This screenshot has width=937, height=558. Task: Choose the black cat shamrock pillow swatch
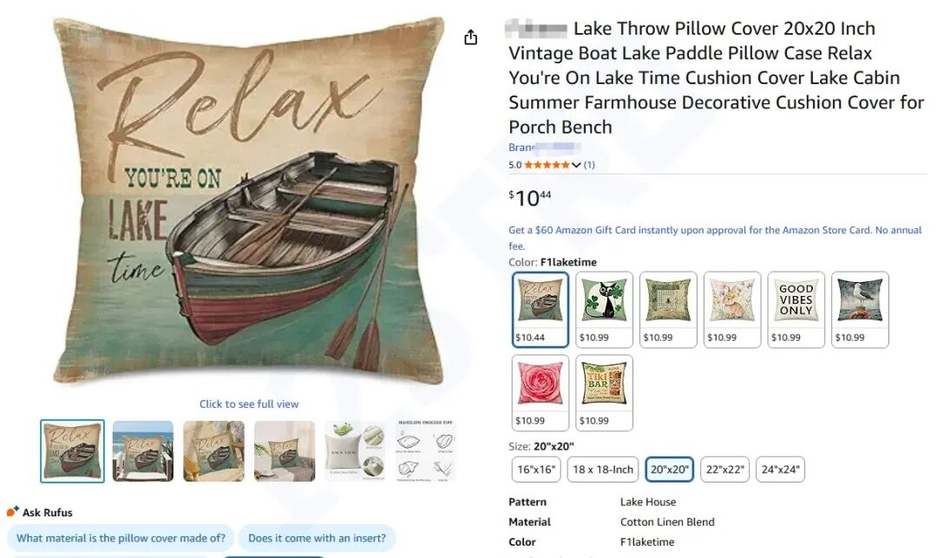(x=604, y=309)
